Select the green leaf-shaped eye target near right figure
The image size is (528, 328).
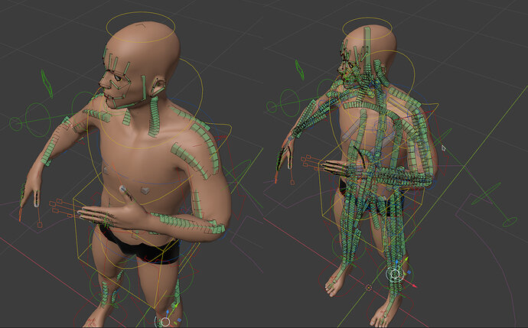(x=300, y=70)
